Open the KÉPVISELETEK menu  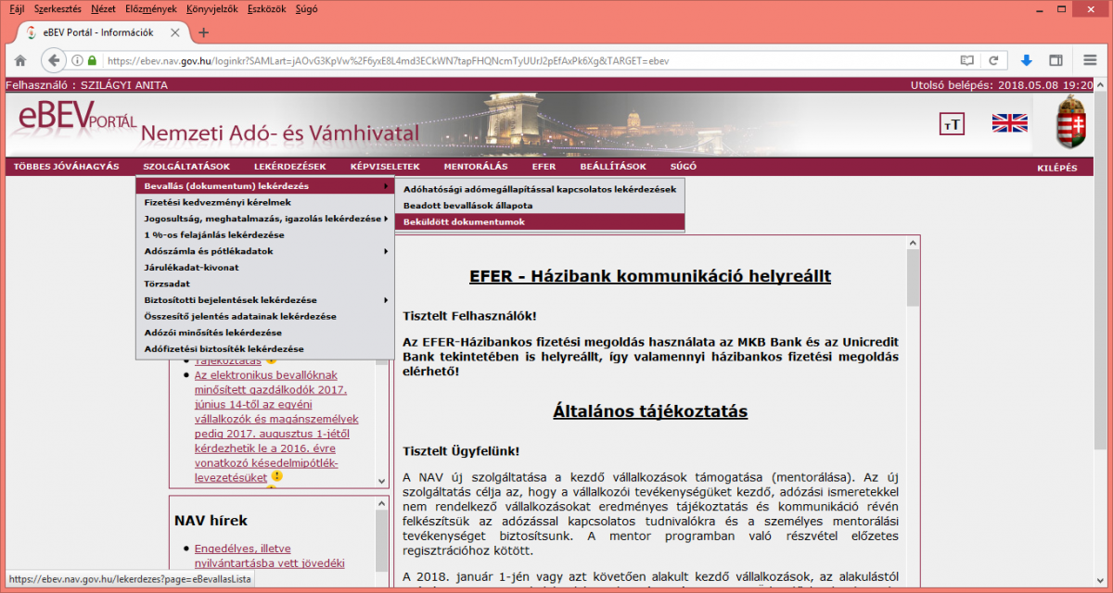(x=385, y=167)
